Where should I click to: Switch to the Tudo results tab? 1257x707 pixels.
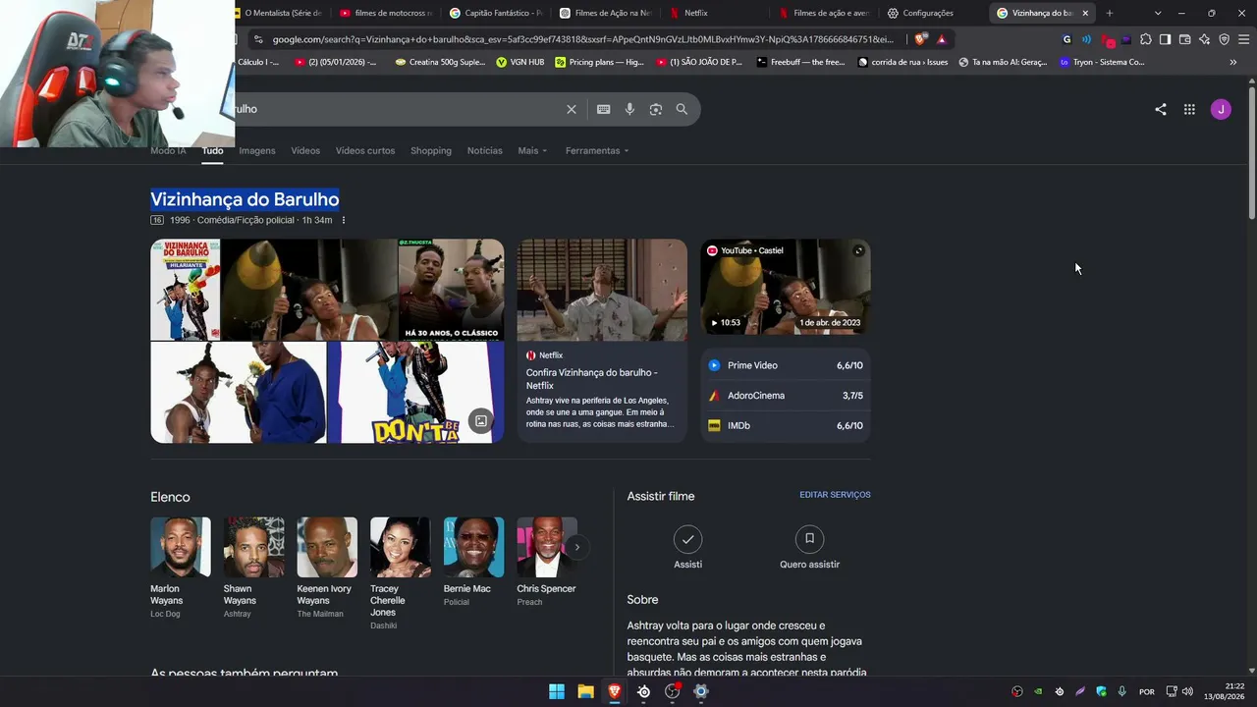point(212,150)
